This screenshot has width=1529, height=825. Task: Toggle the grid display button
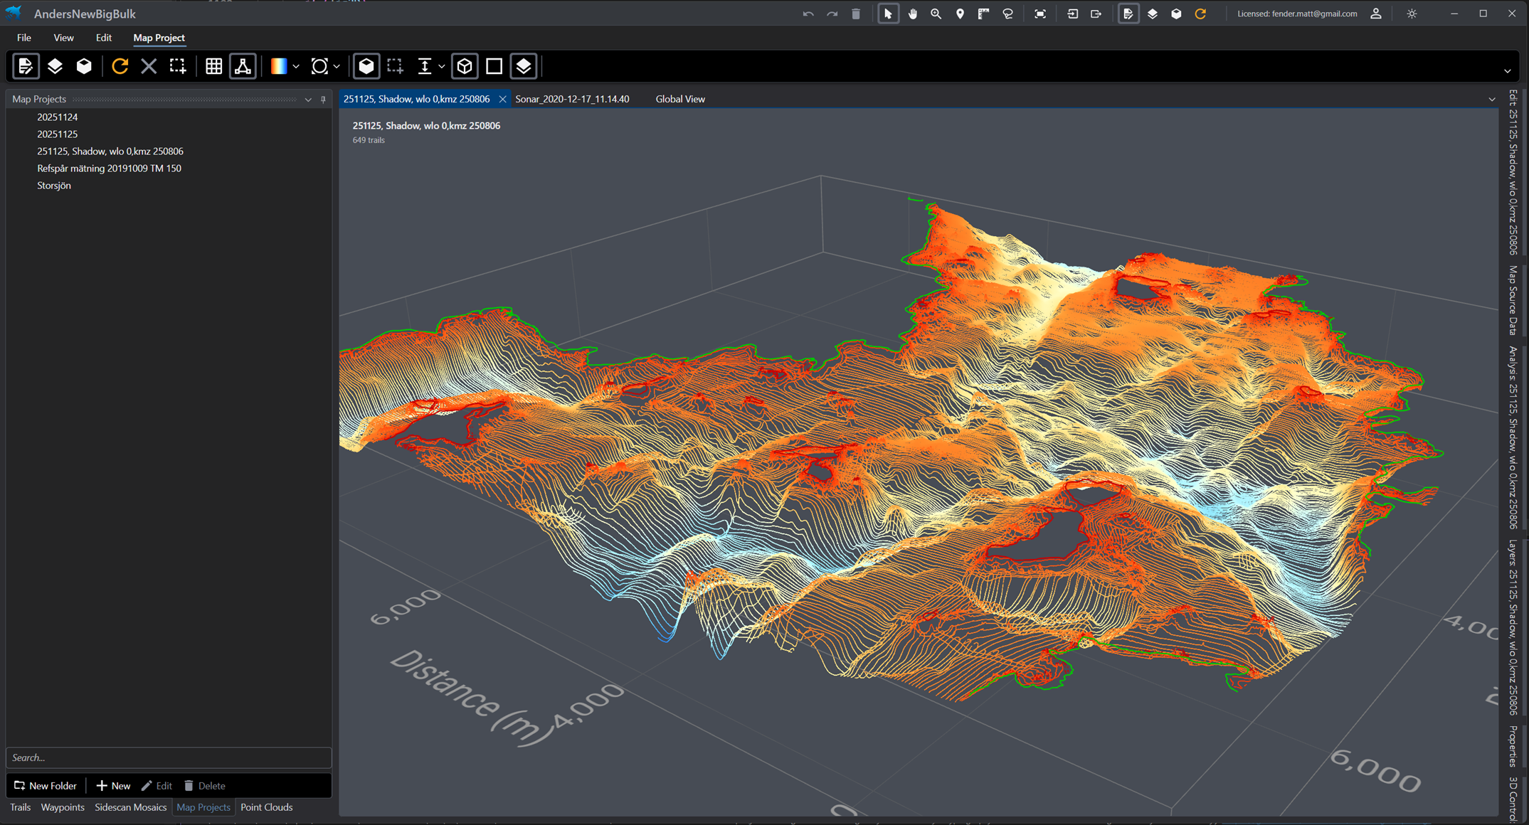point(213,66)
